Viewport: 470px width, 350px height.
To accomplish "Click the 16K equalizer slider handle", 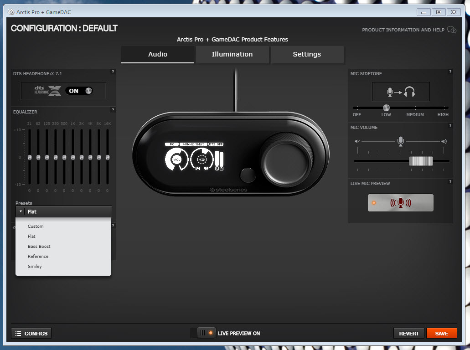I will point(108,157).
